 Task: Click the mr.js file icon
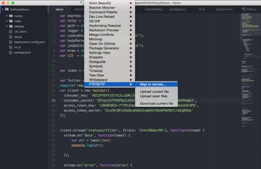tap(11, 47)
